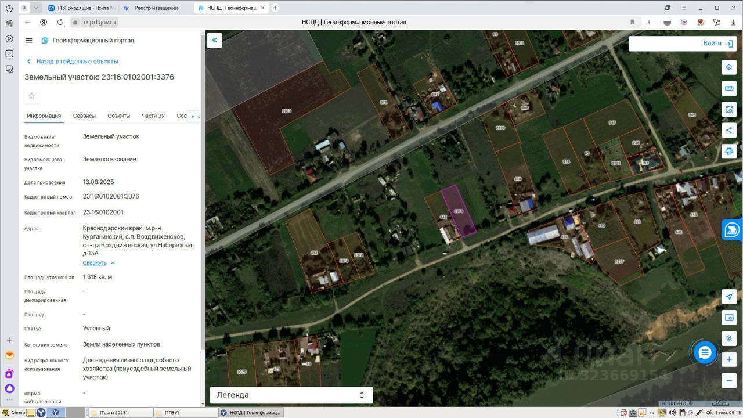Open the blue feedback side widget
743x418 pixels.
click(x=733, y=229)
